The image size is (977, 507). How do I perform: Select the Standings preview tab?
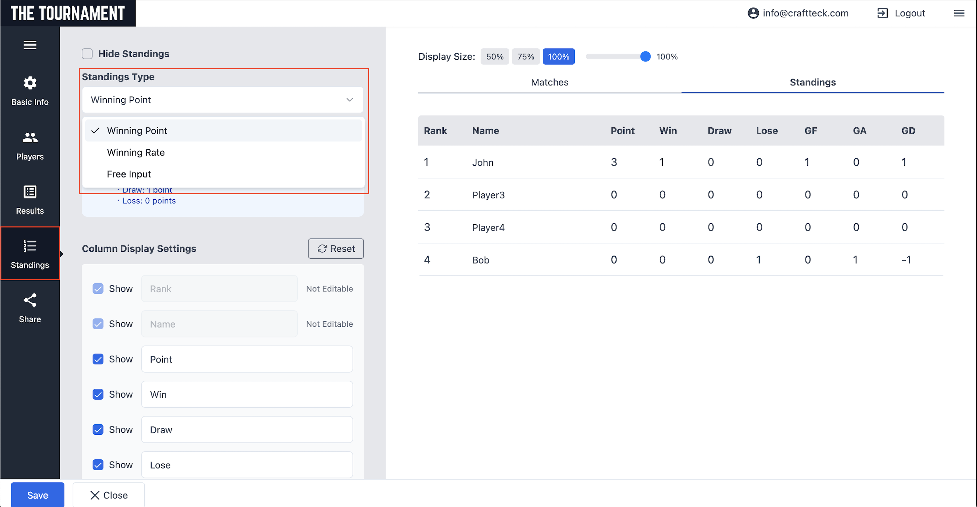(812, 82)
